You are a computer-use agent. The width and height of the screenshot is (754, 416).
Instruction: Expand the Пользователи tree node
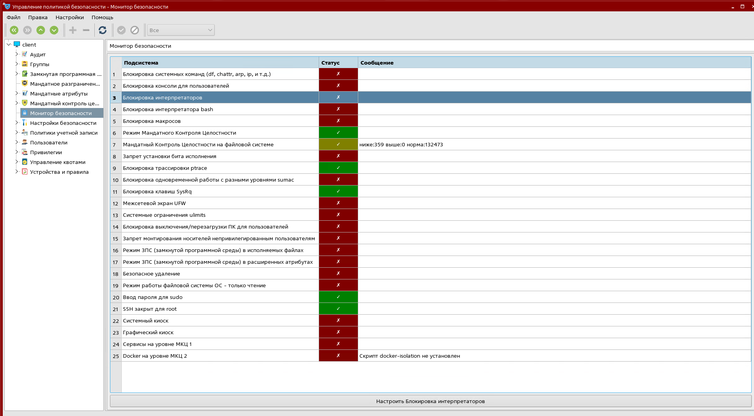point(16,142)
